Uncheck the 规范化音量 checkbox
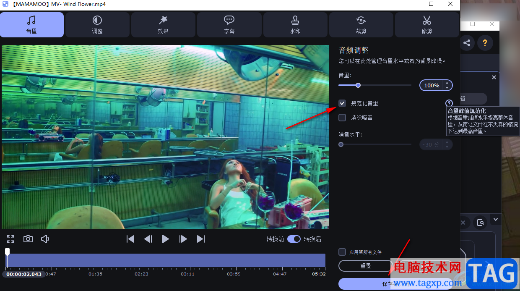The width and height of the screenshot is (520, 291). (343, 103)
